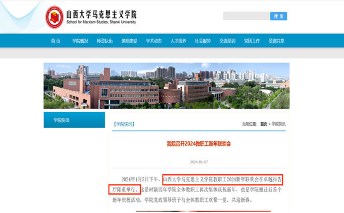Click the 学院快讯 breadcrumb entry
The height and width of the screenshot is (213, 344).
click(x=279, y=124)
